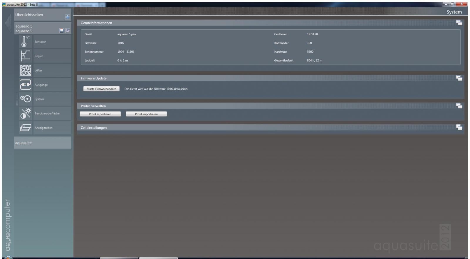This screenshot has width=470, height=259.
Task: Click the 'Seriennummer' label
Action: (x=94, y=52)
